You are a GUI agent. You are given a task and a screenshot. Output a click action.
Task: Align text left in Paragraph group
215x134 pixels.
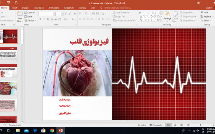[80, 19]
